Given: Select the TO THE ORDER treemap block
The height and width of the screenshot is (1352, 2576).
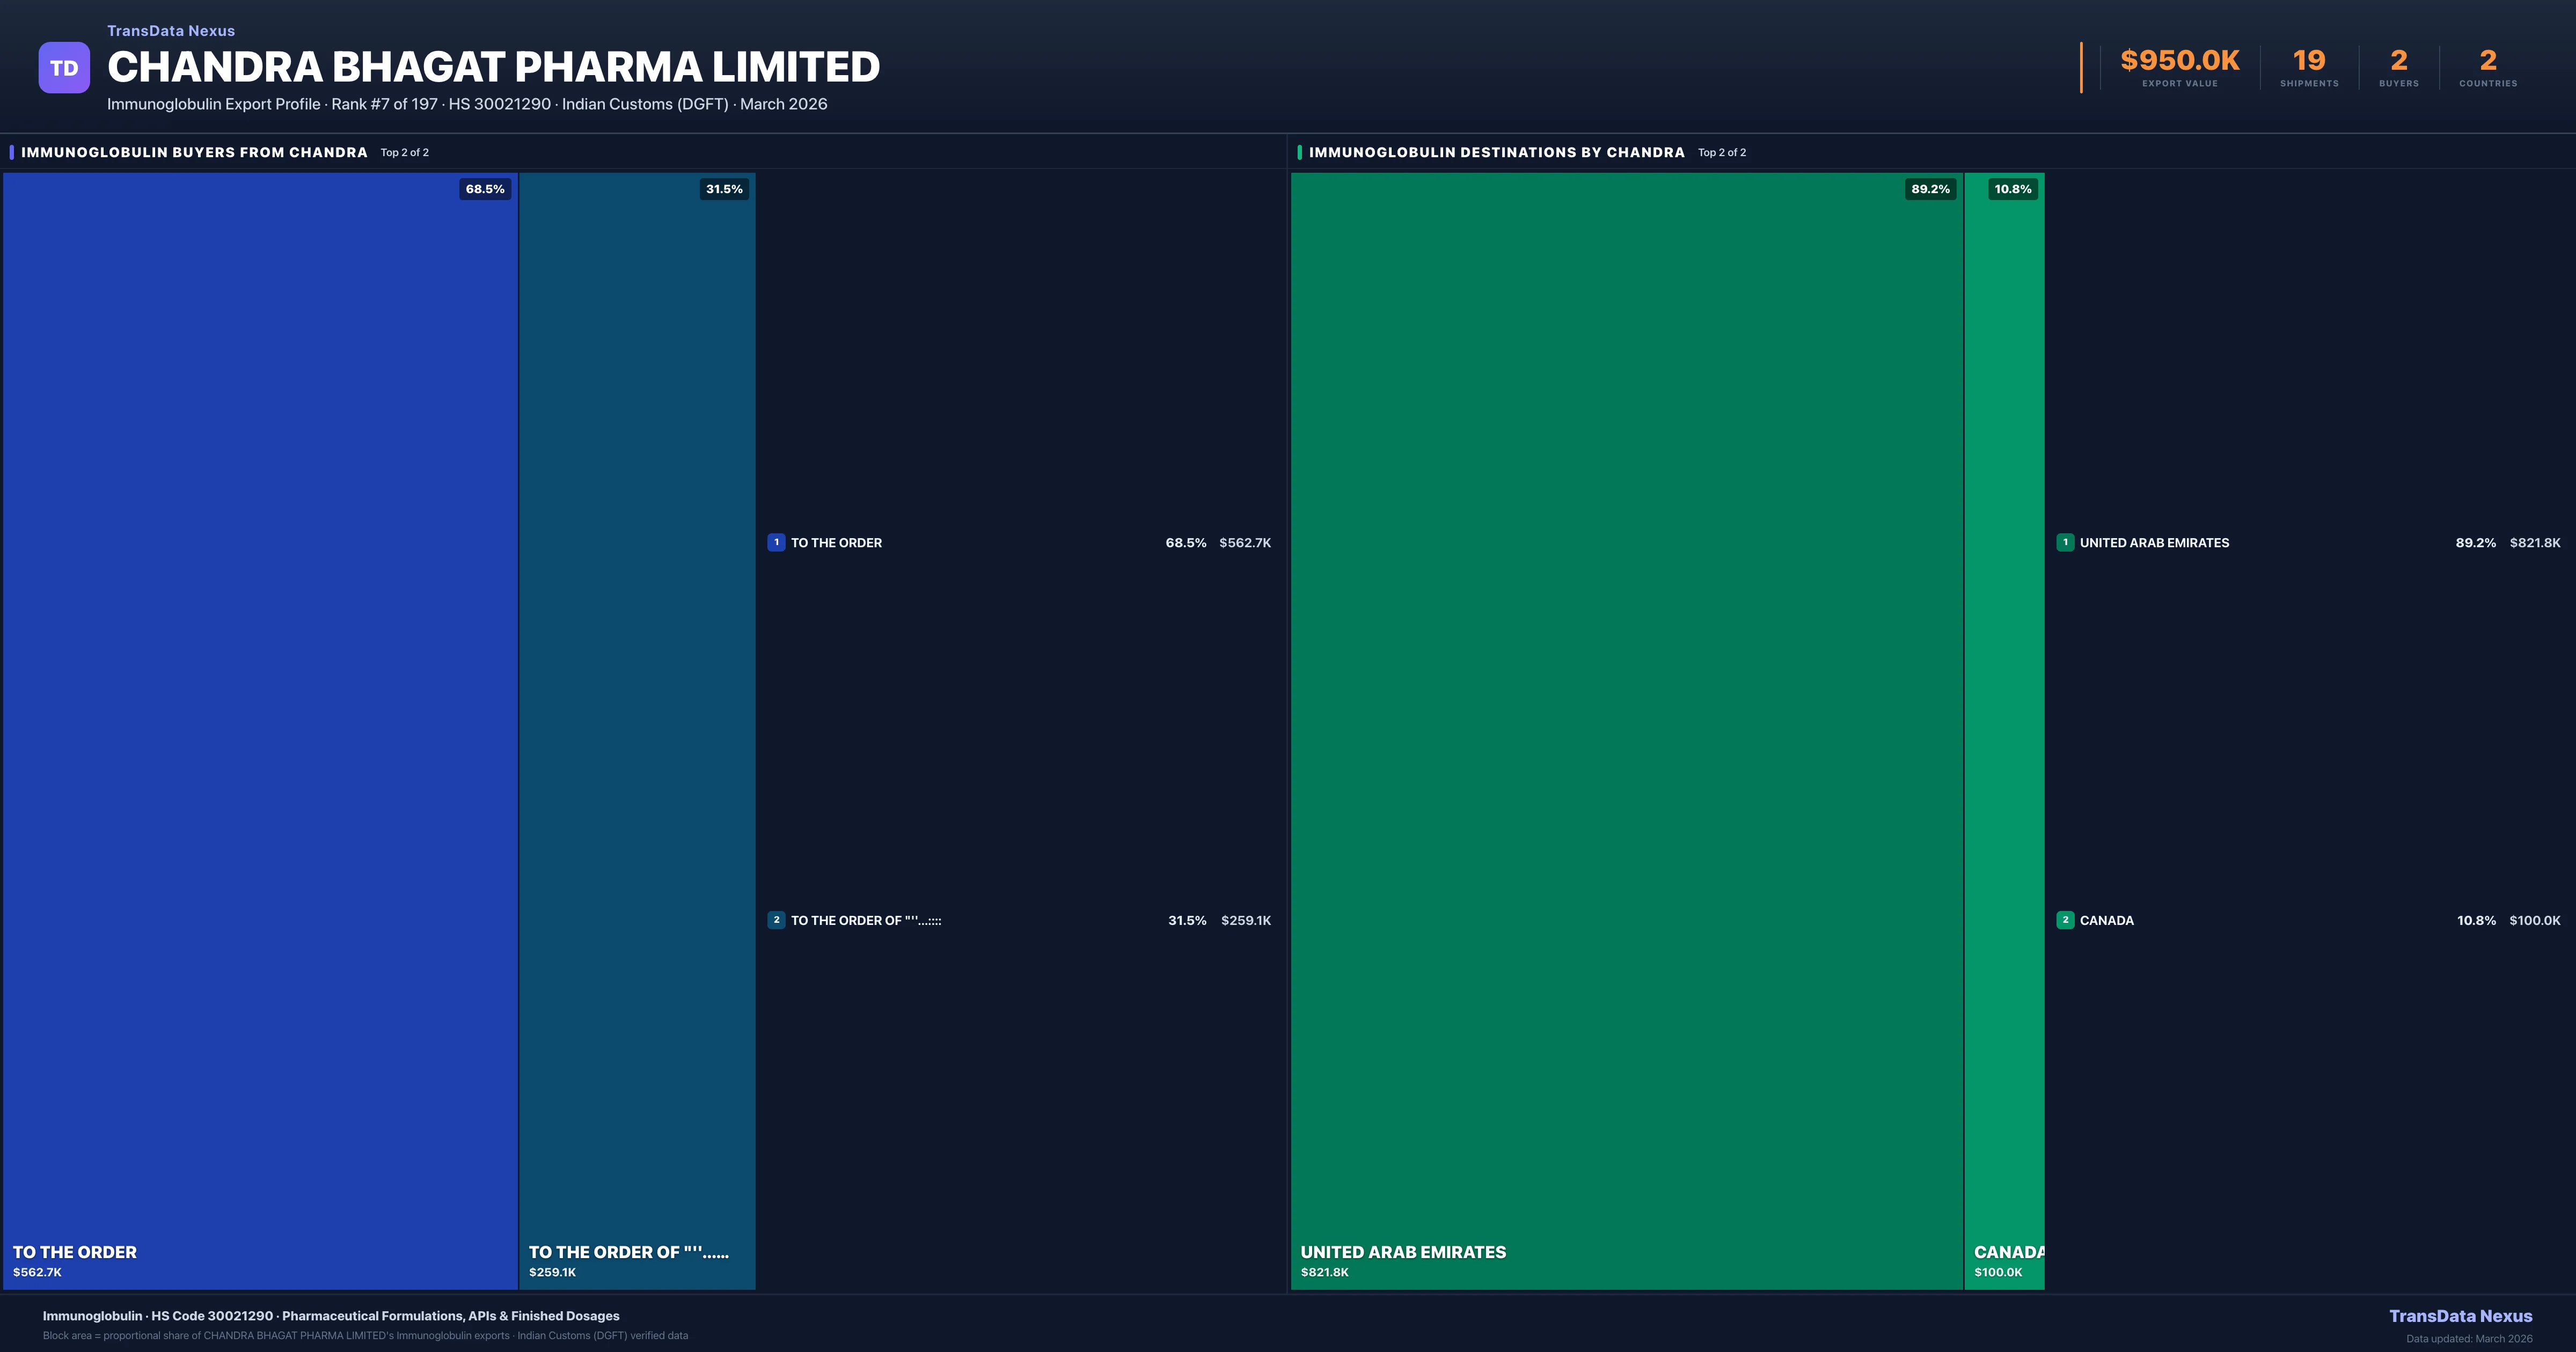Looking at the screenshot, I should click(260, 730).
